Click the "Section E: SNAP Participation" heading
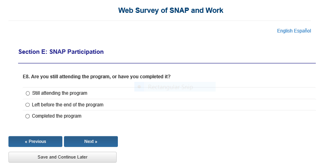 [61, 52]
